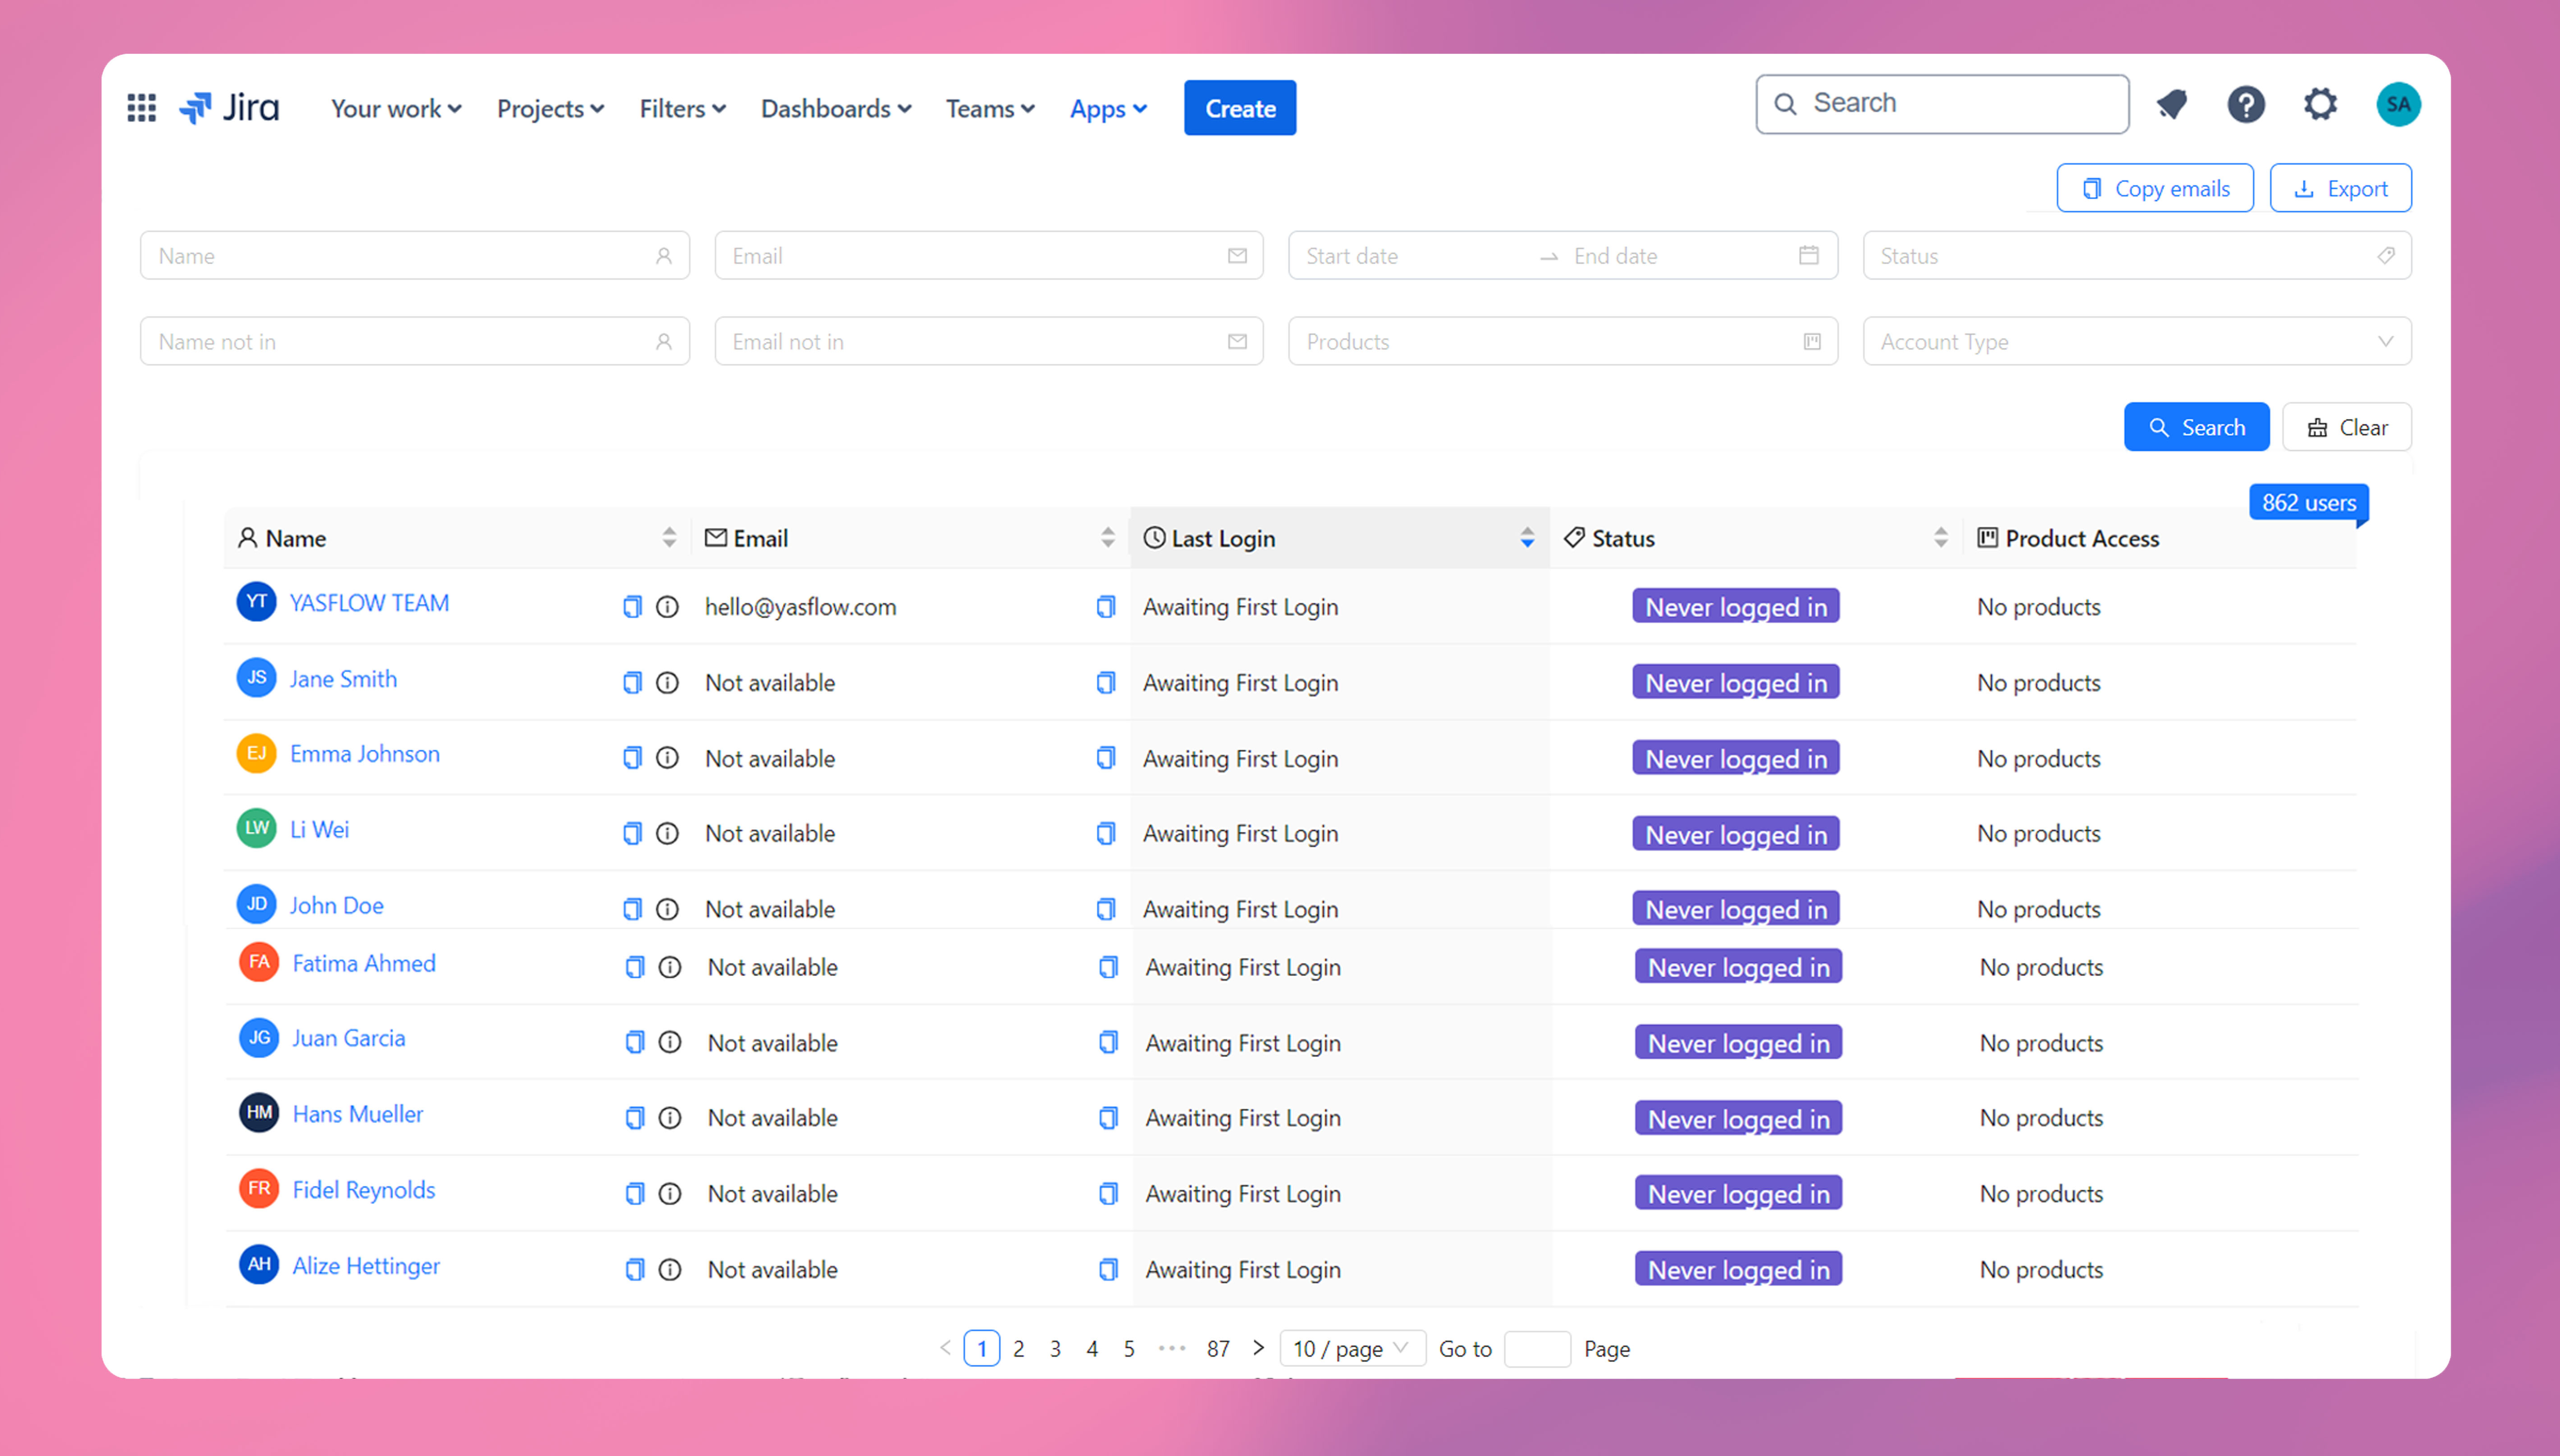Copy the YASFLOW TEAM name with the copy icon
The width and height of the screenshot is (2560, 1456).
point(632,607)
